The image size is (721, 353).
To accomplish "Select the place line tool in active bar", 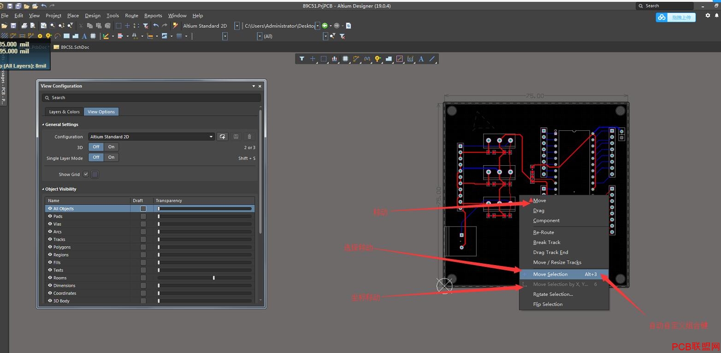I will click(432, 59).
